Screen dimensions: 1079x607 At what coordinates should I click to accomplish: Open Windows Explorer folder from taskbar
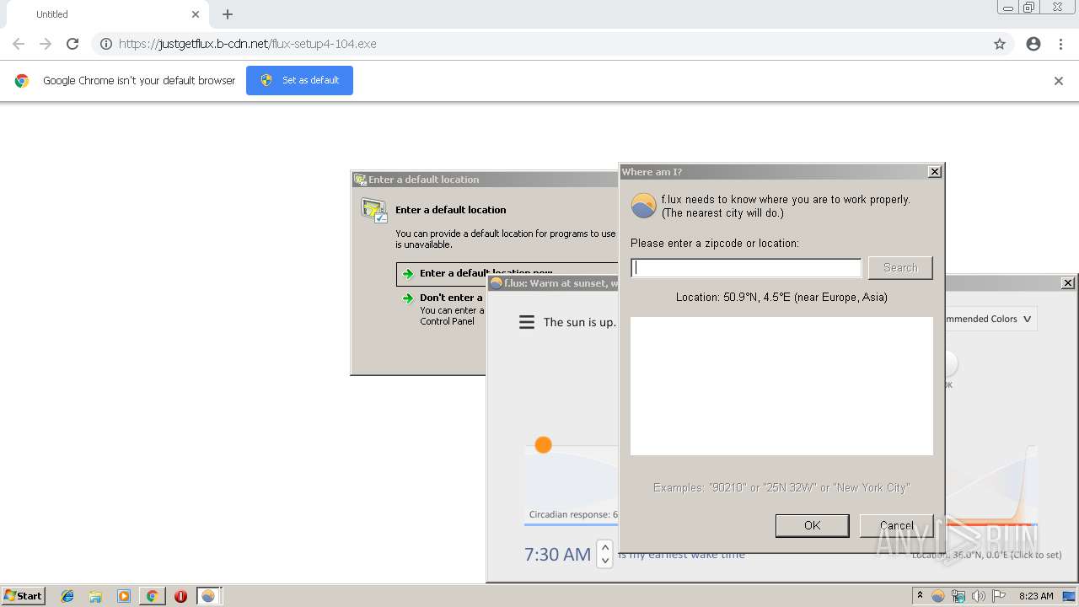coord(95,596)
